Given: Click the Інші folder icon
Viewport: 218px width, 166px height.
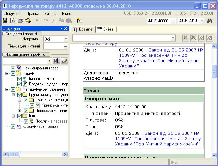Looking at the screenshot, I should pos(25,116).
